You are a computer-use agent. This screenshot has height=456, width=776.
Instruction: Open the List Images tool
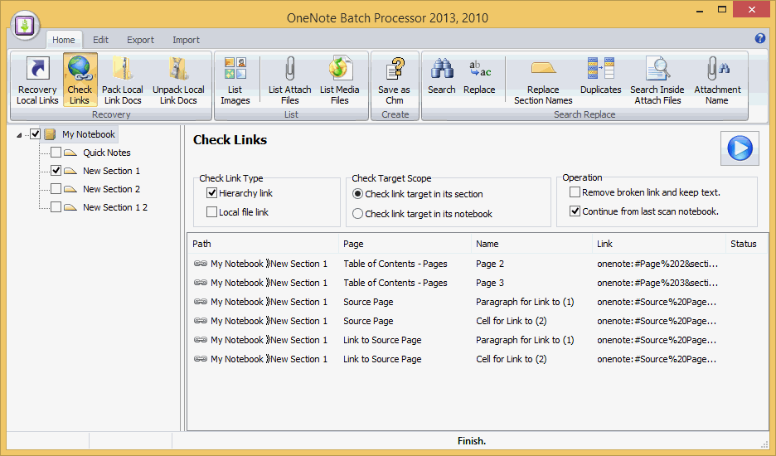[235, 80]
